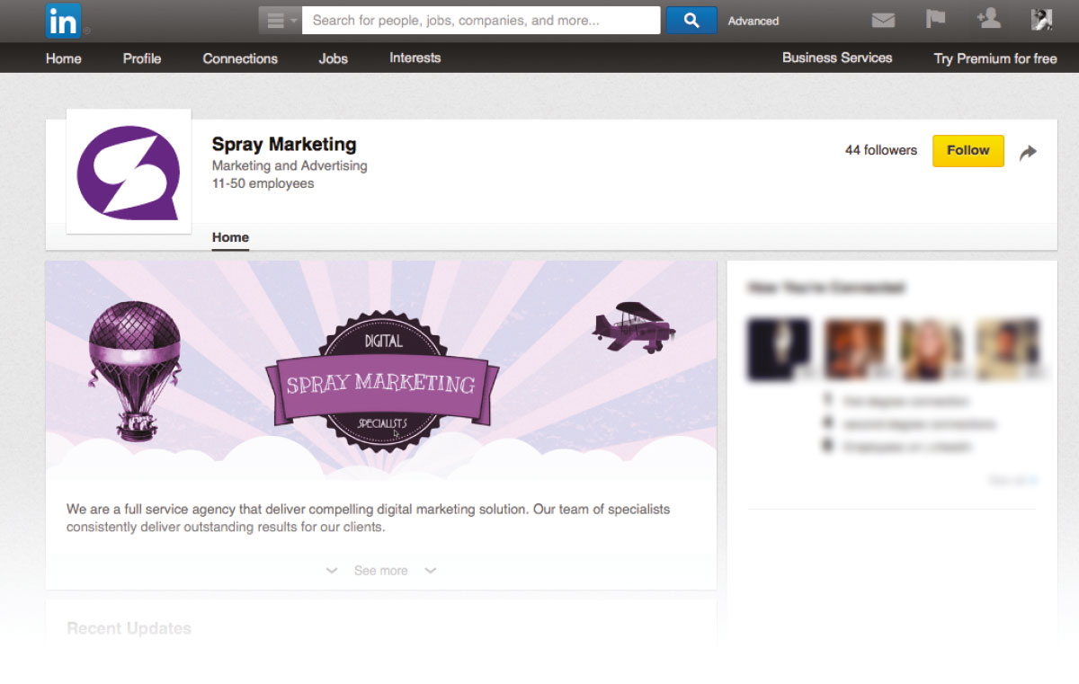Click Try Premium for free link
1079x684 pixels.
(x=994, y=58)
